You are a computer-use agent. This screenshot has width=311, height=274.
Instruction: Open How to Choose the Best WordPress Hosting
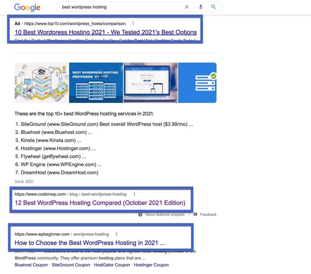point(90,243)
